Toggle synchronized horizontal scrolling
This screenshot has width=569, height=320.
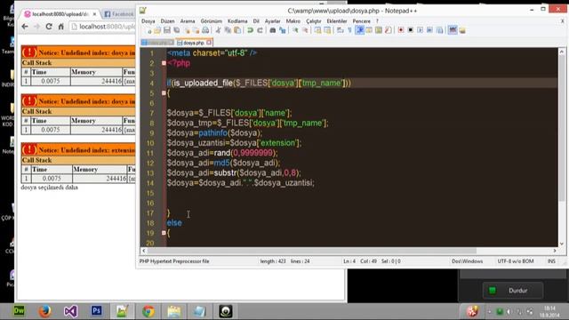tap(327, 30)
